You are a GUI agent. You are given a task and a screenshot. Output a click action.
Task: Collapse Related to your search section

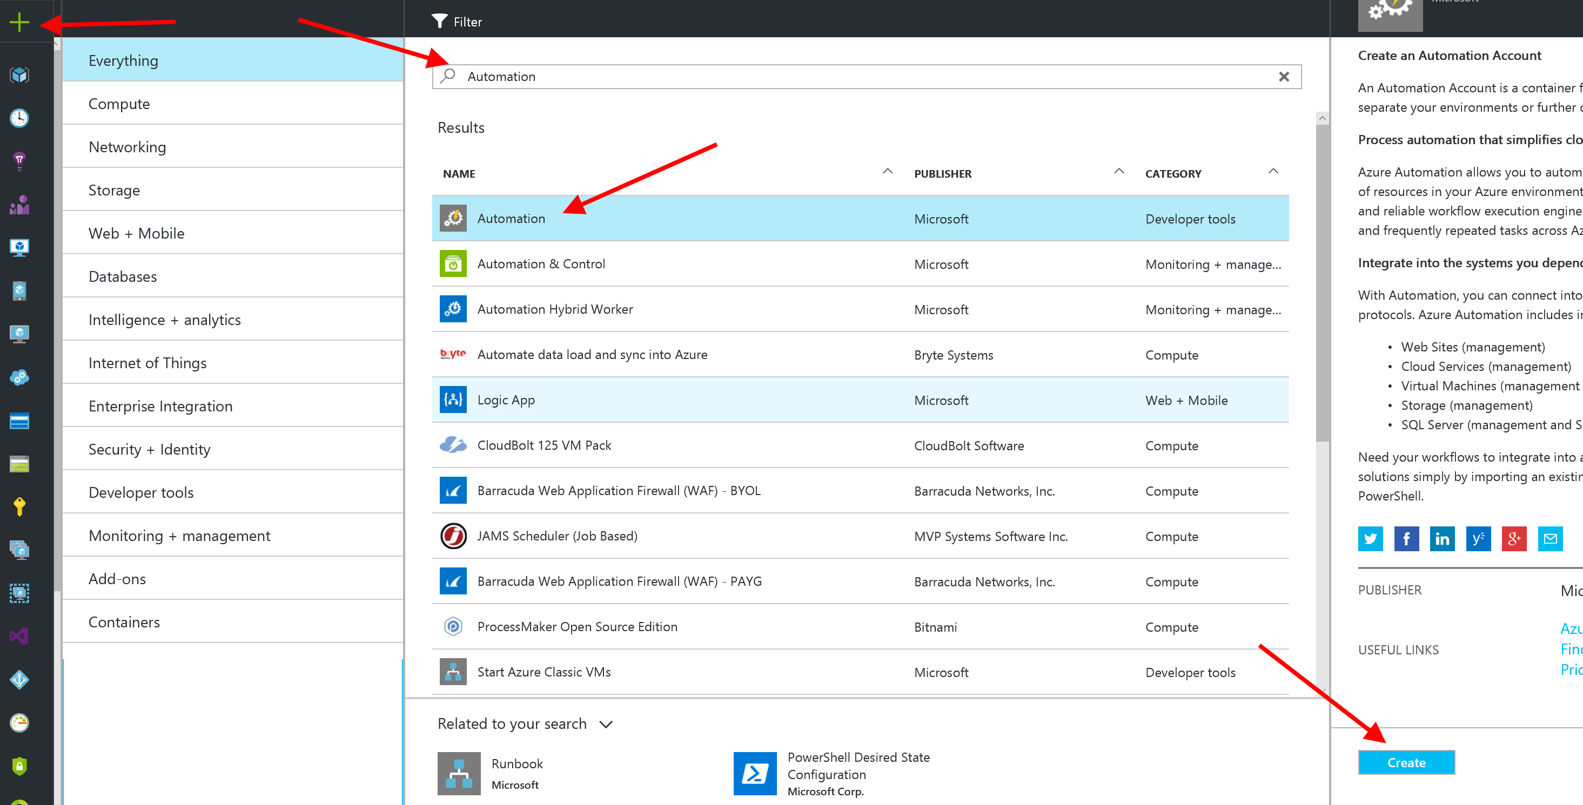point(606,725)
